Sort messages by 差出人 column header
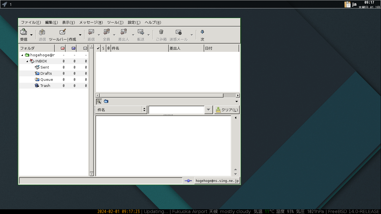Viewport: 381px width, 214px height. 186,48
